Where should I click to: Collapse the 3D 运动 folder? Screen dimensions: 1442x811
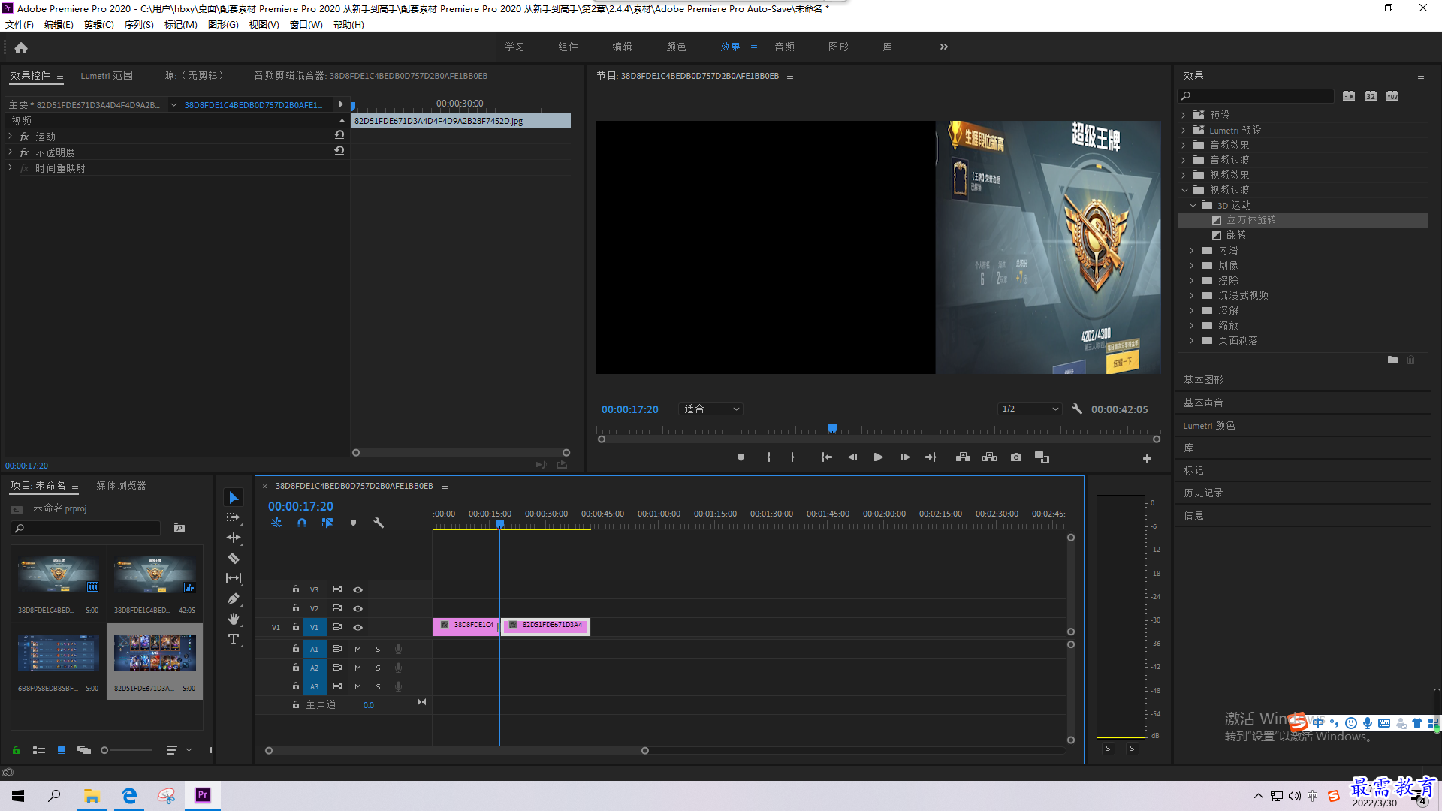click(x=1193, y=205)
